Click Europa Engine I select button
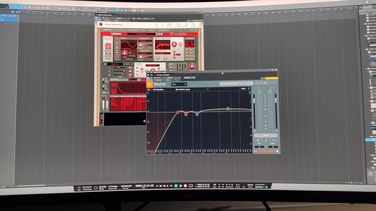This screenshot has width=376, height=211. pyautogui.click(x=108, y=46)
